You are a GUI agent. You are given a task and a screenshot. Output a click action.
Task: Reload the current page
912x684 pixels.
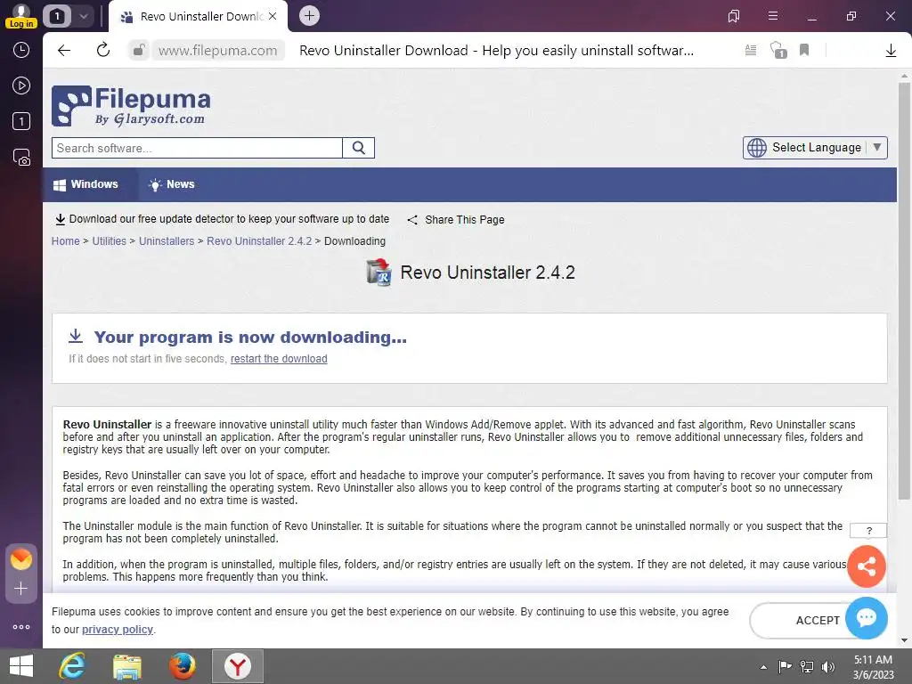pyautogui.click(x=103, y=50)
